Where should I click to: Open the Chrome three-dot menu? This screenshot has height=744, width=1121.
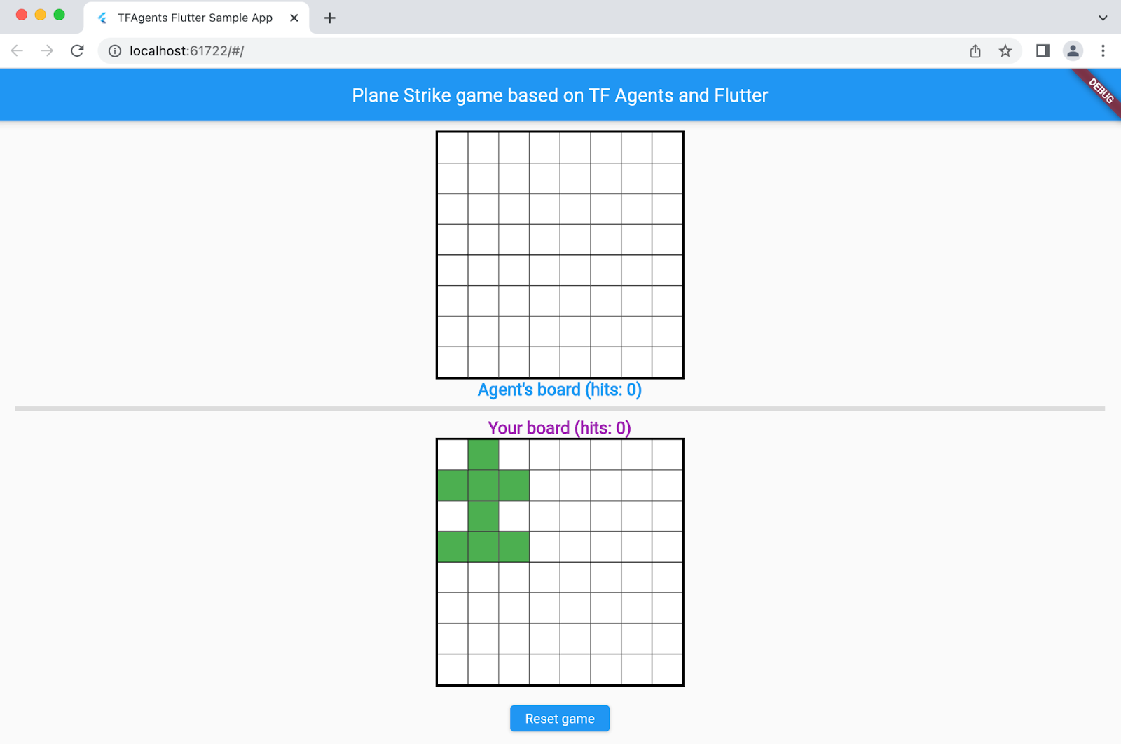(1103, 50)
